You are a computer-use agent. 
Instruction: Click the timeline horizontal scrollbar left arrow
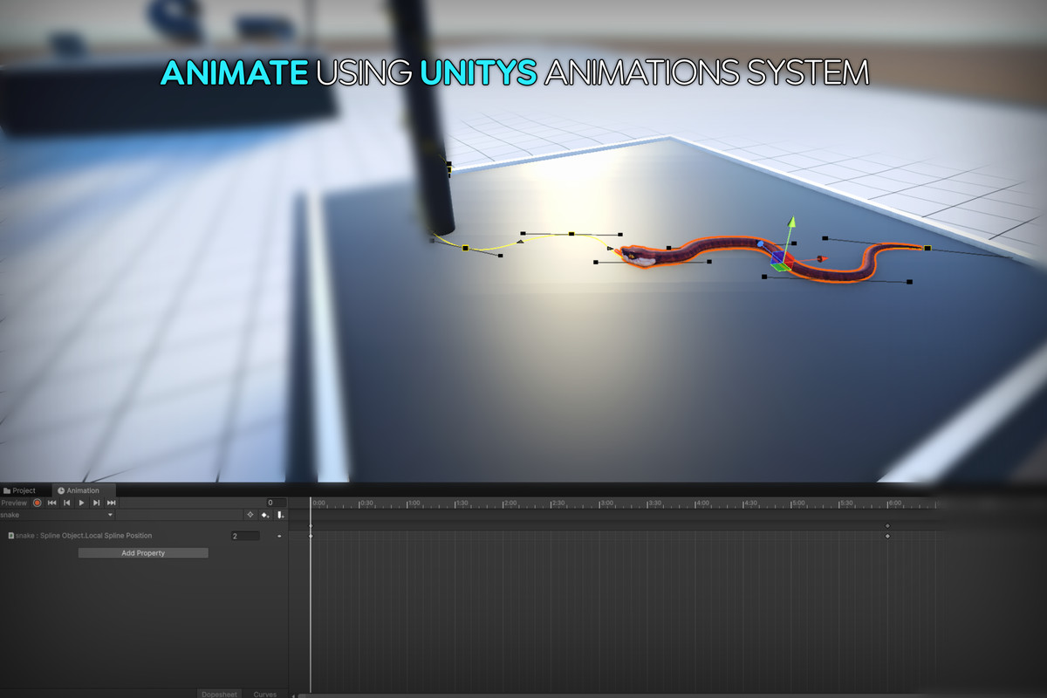click(293, 695)
